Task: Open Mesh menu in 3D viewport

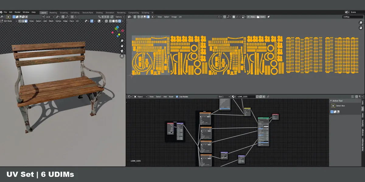Action: click(x=51, y=21)
